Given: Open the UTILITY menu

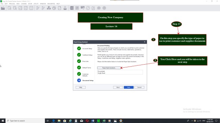Looking at the screenshot, I should pos(36,4).
